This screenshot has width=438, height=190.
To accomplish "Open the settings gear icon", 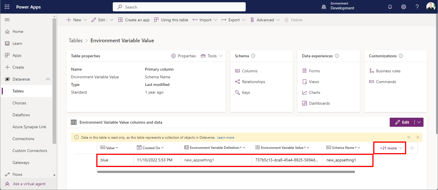I will click(x=403, y=7).
